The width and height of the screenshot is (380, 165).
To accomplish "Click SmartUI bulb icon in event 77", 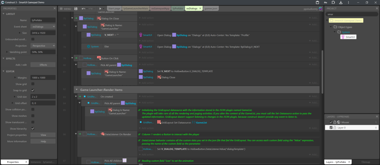I will coord(141,35).
